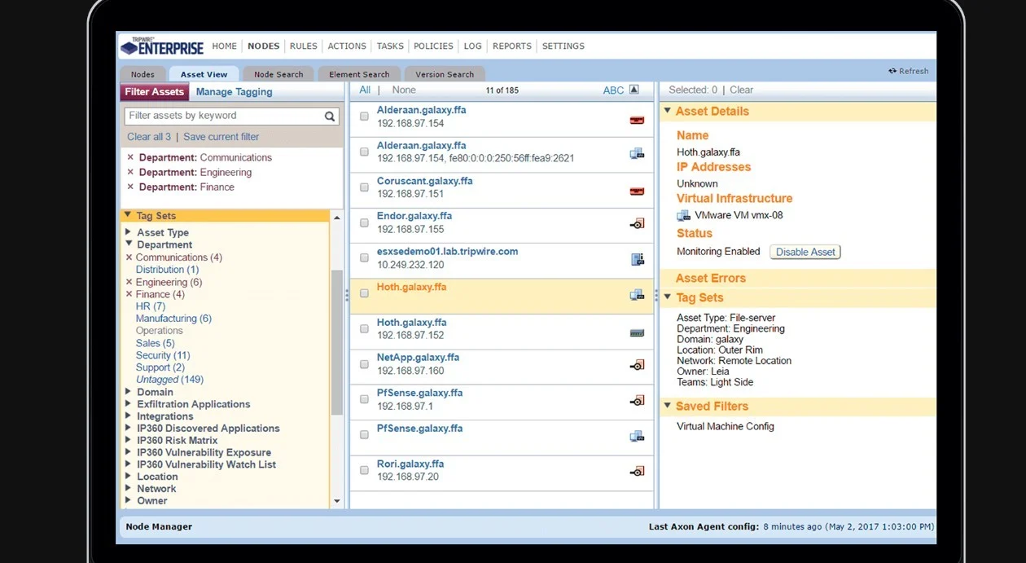
Task: Click the Refresh icon at top right
Action: tap(892, 72)
